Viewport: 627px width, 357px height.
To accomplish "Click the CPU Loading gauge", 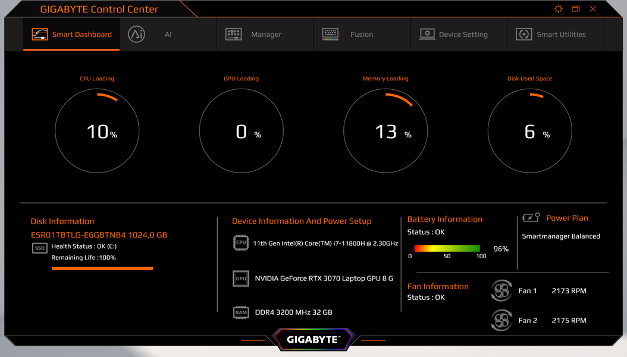I will 97,131.
